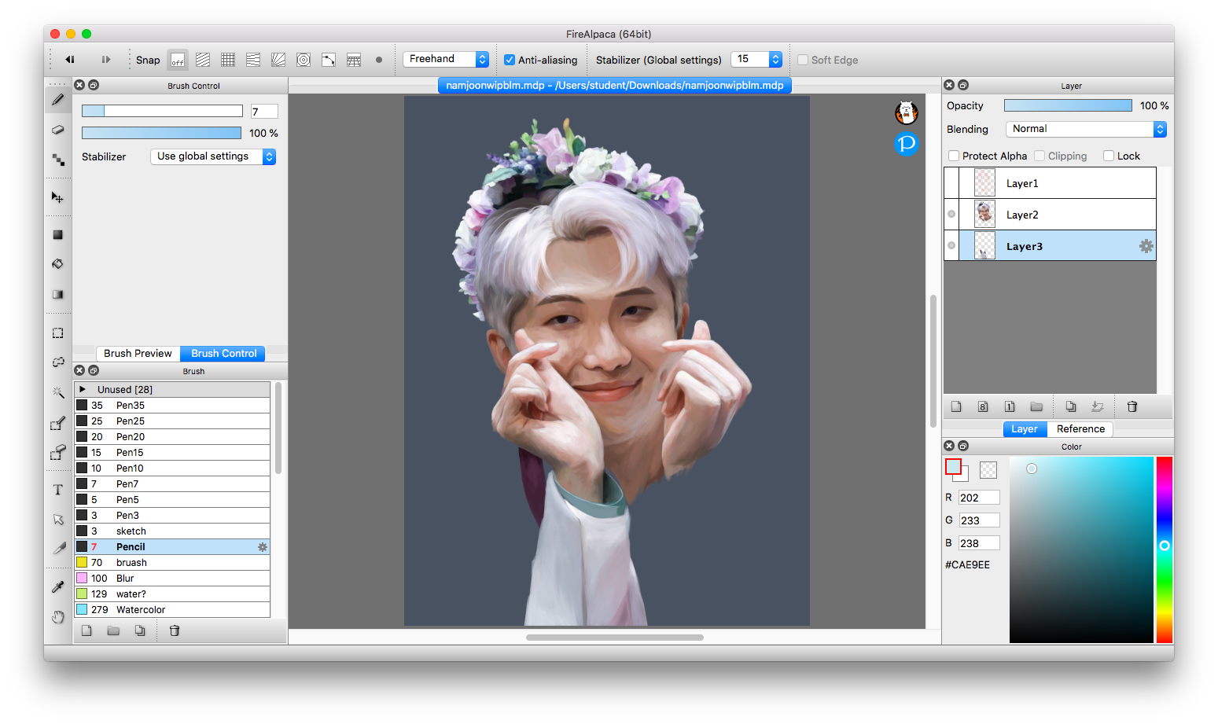Toggle the Clipping checkbox
1218x724 pixels.
[1040, 156]
